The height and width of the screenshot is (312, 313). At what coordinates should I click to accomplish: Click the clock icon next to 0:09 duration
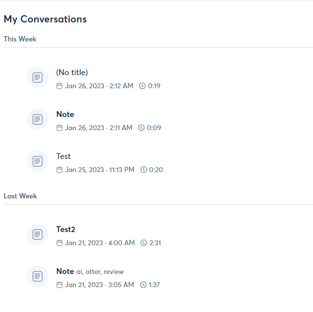click(141, 128)
